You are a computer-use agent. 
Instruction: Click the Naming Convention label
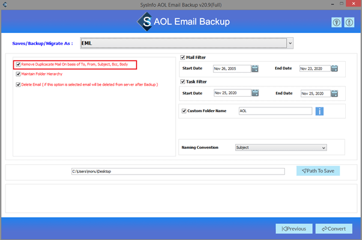200,148
